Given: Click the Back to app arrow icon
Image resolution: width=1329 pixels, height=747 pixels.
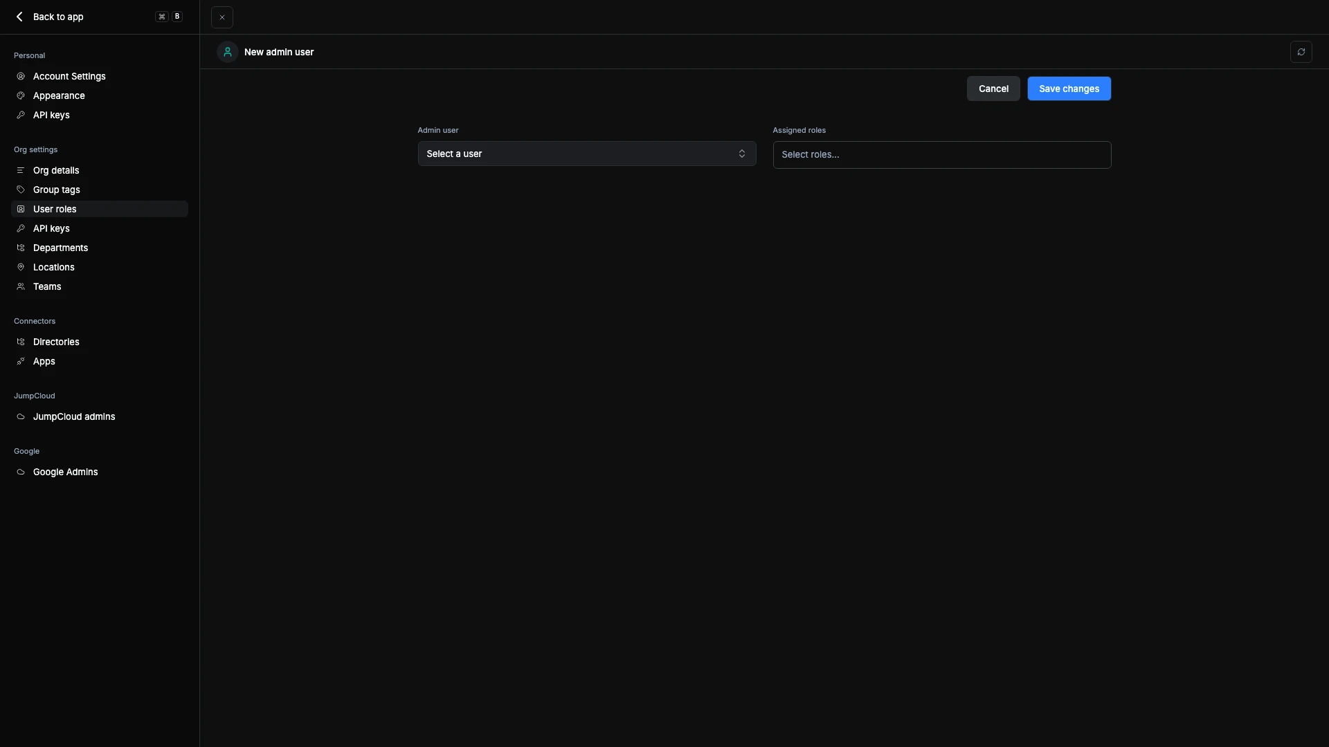Looking at the screenshot, I should pyautogui.click(x=19, y=17).
